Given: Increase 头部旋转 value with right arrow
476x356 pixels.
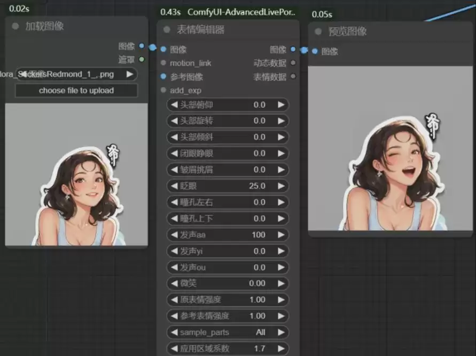Looking at the screenshot, I should 281,121.
